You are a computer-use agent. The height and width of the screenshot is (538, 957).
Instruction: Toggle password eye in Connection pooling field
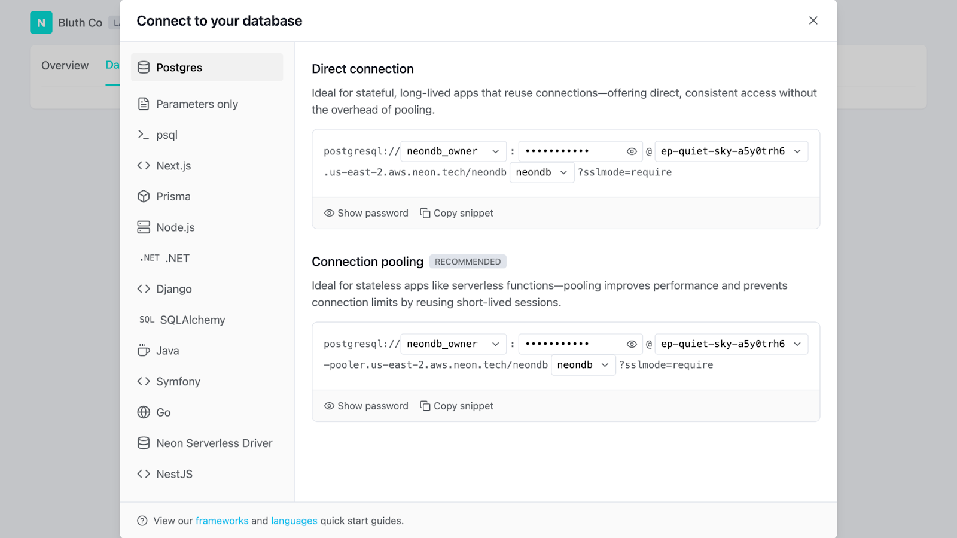632,344
